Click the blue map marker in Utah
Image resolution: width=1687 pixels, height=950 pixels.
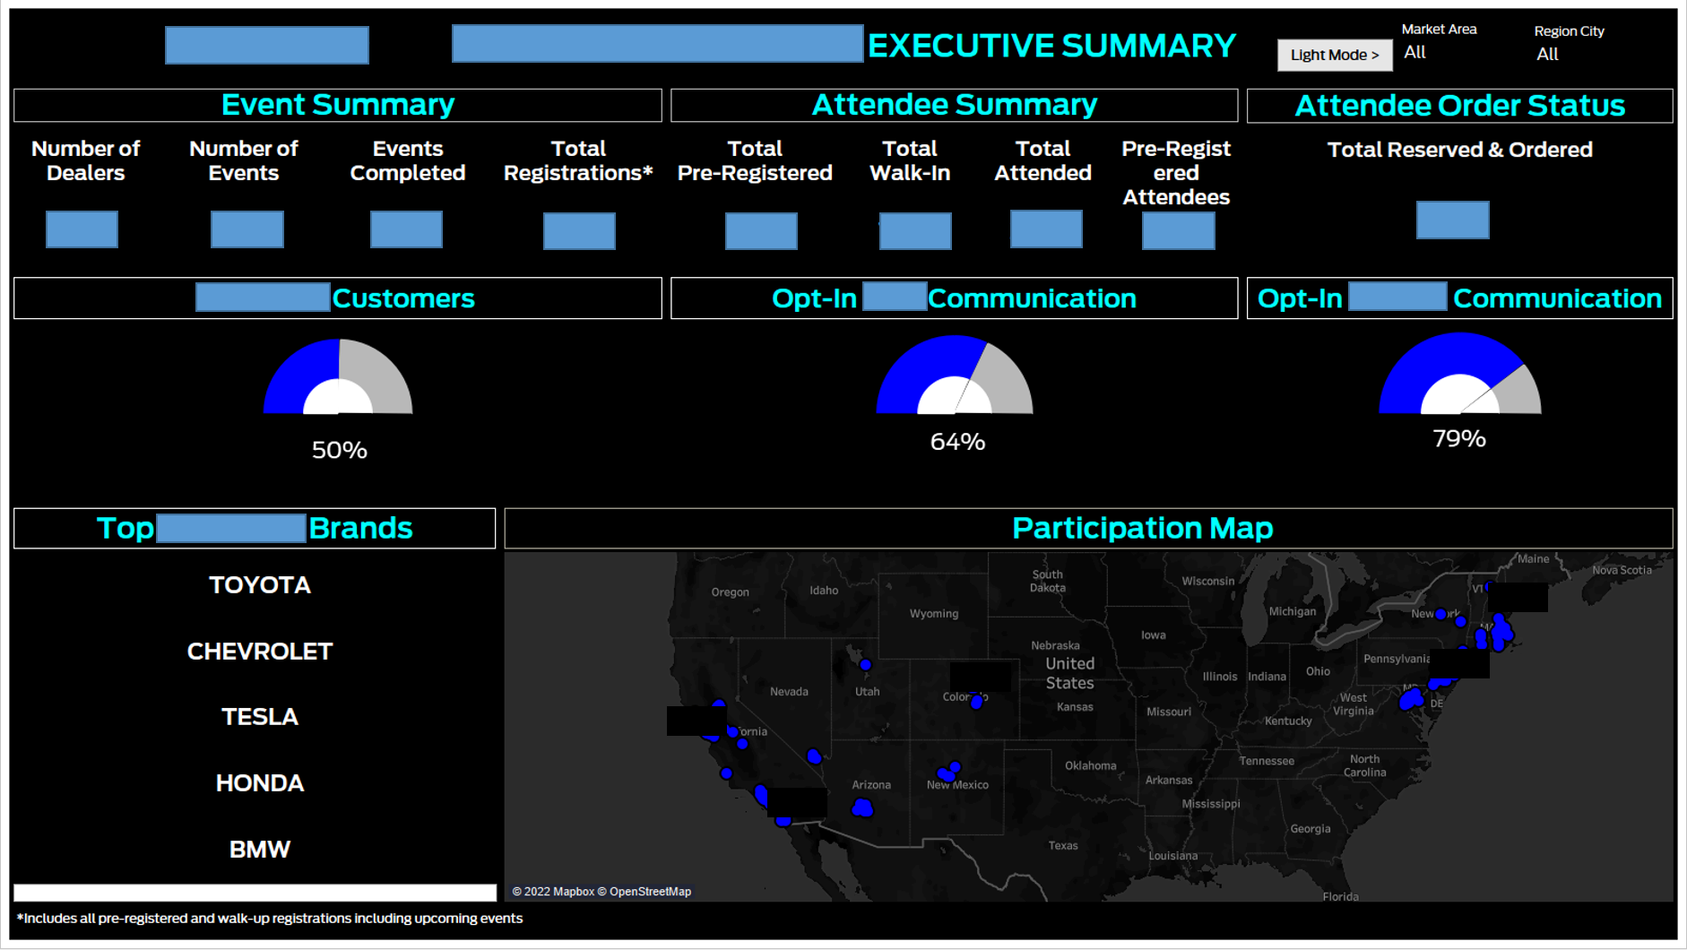tap(865, 665)
